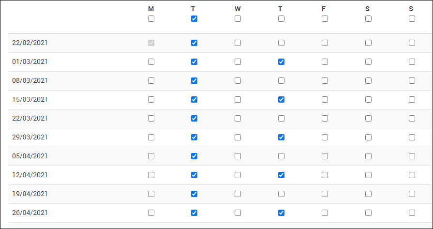
Task: Select the Sunday column header checkbox
Action: point(412,19)
